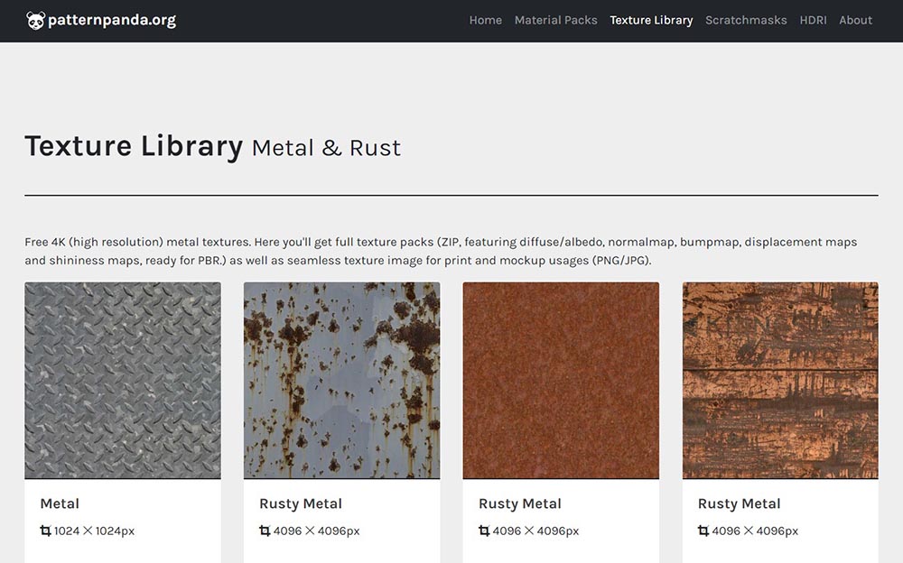Screen dimensions: 903x563
Task: Go to the Home page
Action: [x=486, y=20]
